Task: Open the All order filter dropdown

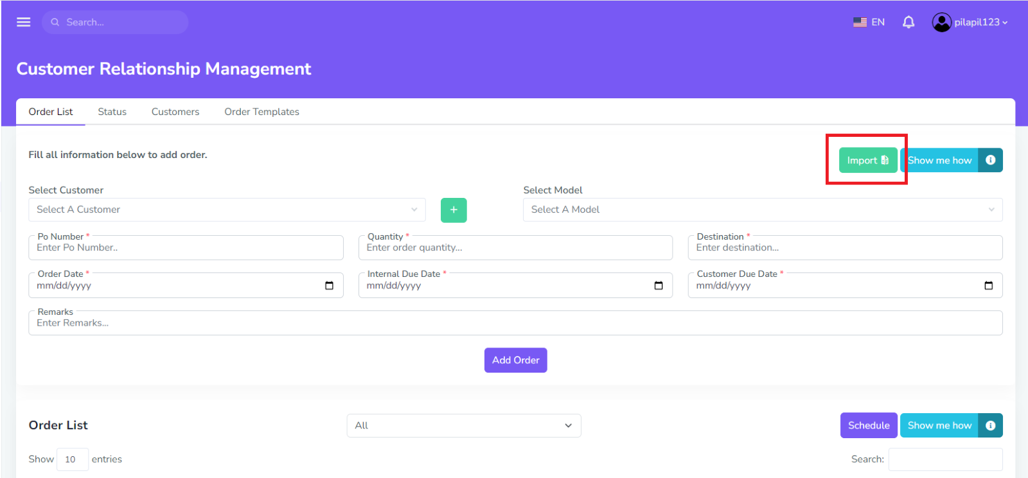Action: (x=463, y=426)
